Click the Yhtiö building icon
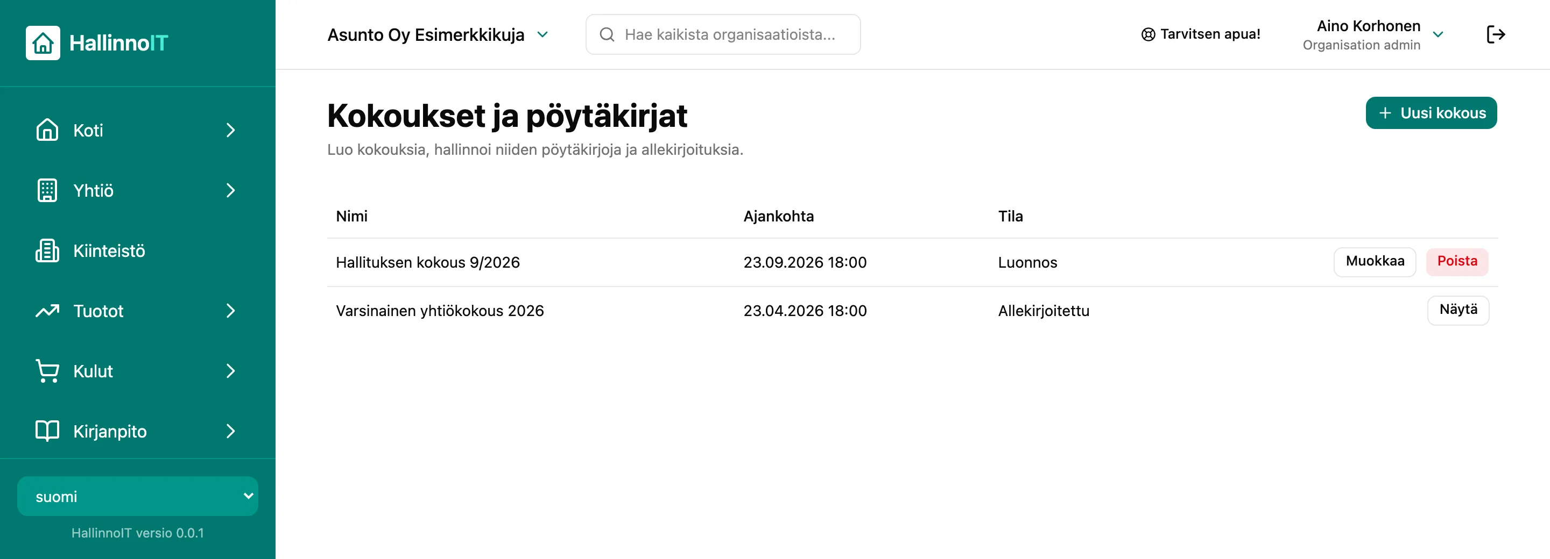 tap(47, 190)
